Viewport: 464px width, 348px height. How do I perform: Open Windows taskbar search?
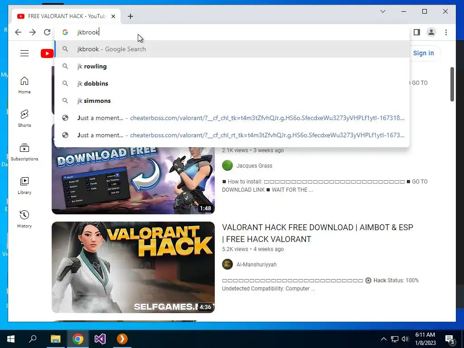(33, 339)
